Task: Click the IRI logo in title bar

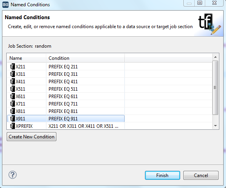Action: pyautogui.click(x=5, y=5)
